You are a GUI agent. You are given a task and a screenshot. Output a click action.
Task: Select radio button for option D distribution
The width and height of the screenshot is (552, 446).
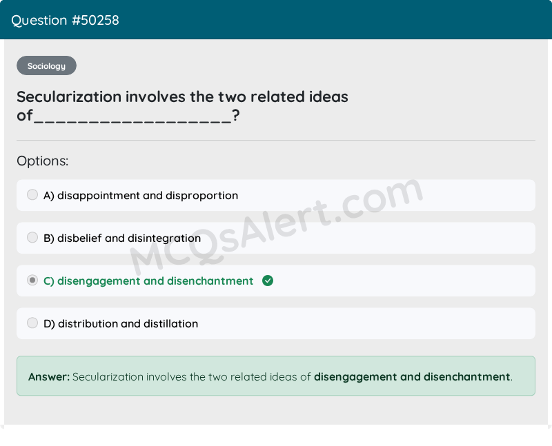click(32, 323)
